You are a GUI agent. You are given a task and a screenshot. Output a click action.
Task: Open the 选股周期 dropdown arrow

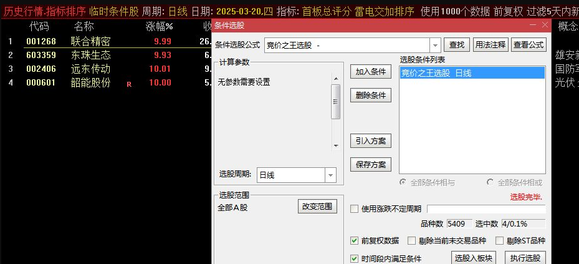[330, 175]
